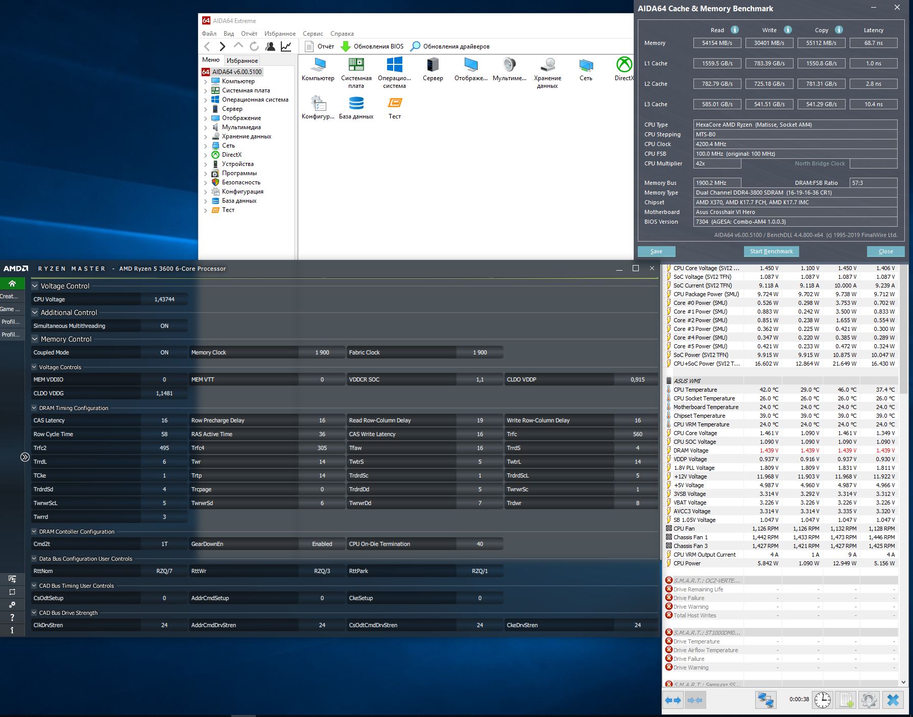Click the info icon next to Copy
913x717 pixels.
pyautogui.click(x=839, y=30)
